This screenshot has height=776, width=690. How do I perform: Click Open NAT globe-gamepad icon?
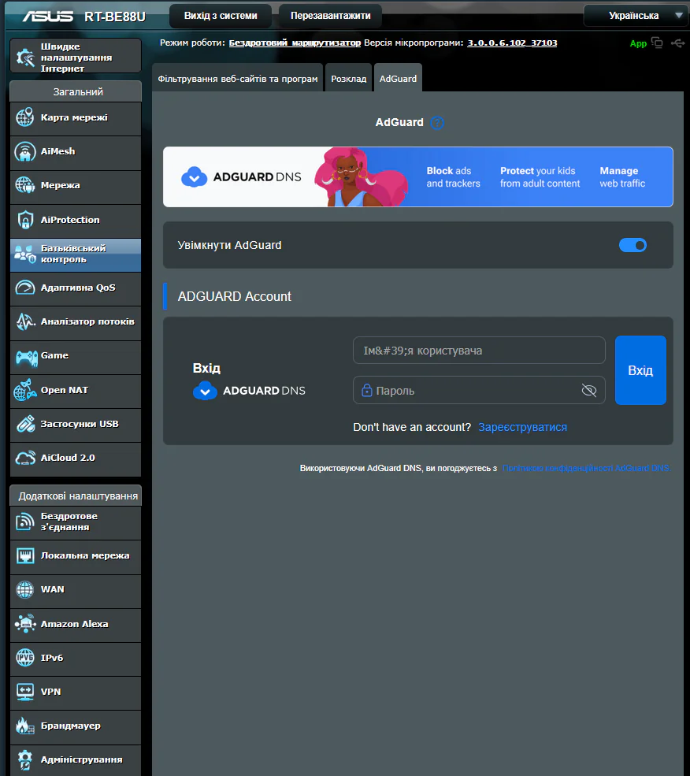pos(24,390)
